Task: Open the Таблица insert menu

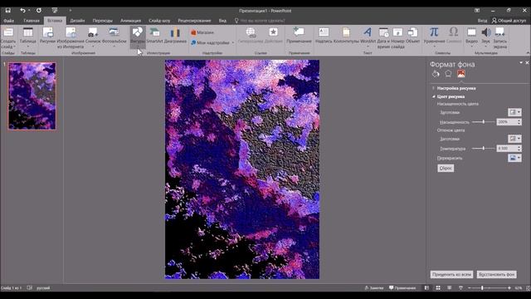Action: tap(27, 37)
